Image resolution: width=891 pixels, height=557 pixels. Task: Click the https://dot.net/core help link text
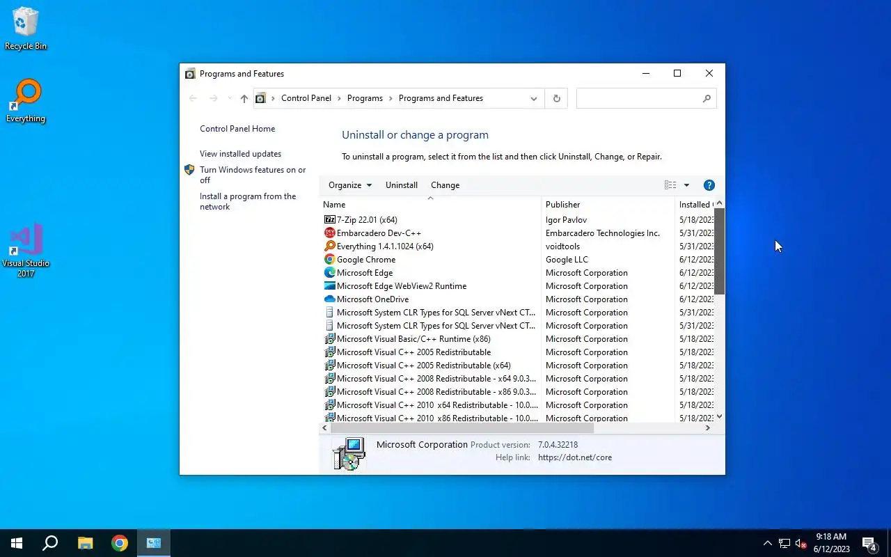tap(575, 457)
